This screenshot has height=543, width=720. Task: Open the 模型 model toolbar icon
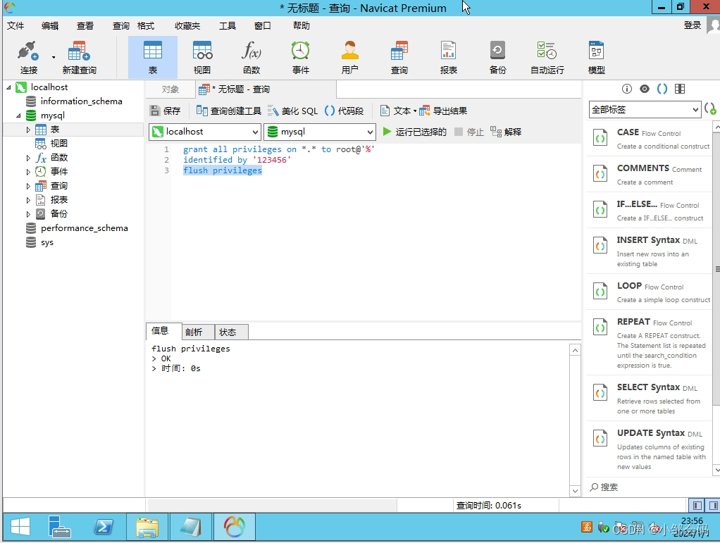click(x=596, y=57)
